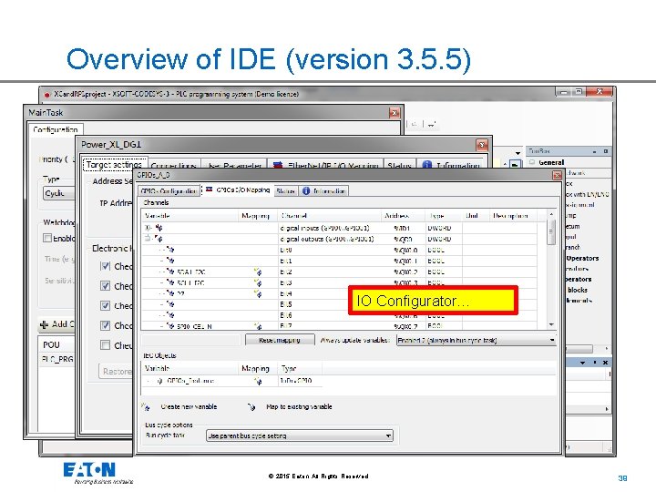Open Status tab in Power_XL_DG1 window
The height and width of the screenshot is (492, 656).
pos(400,166)
